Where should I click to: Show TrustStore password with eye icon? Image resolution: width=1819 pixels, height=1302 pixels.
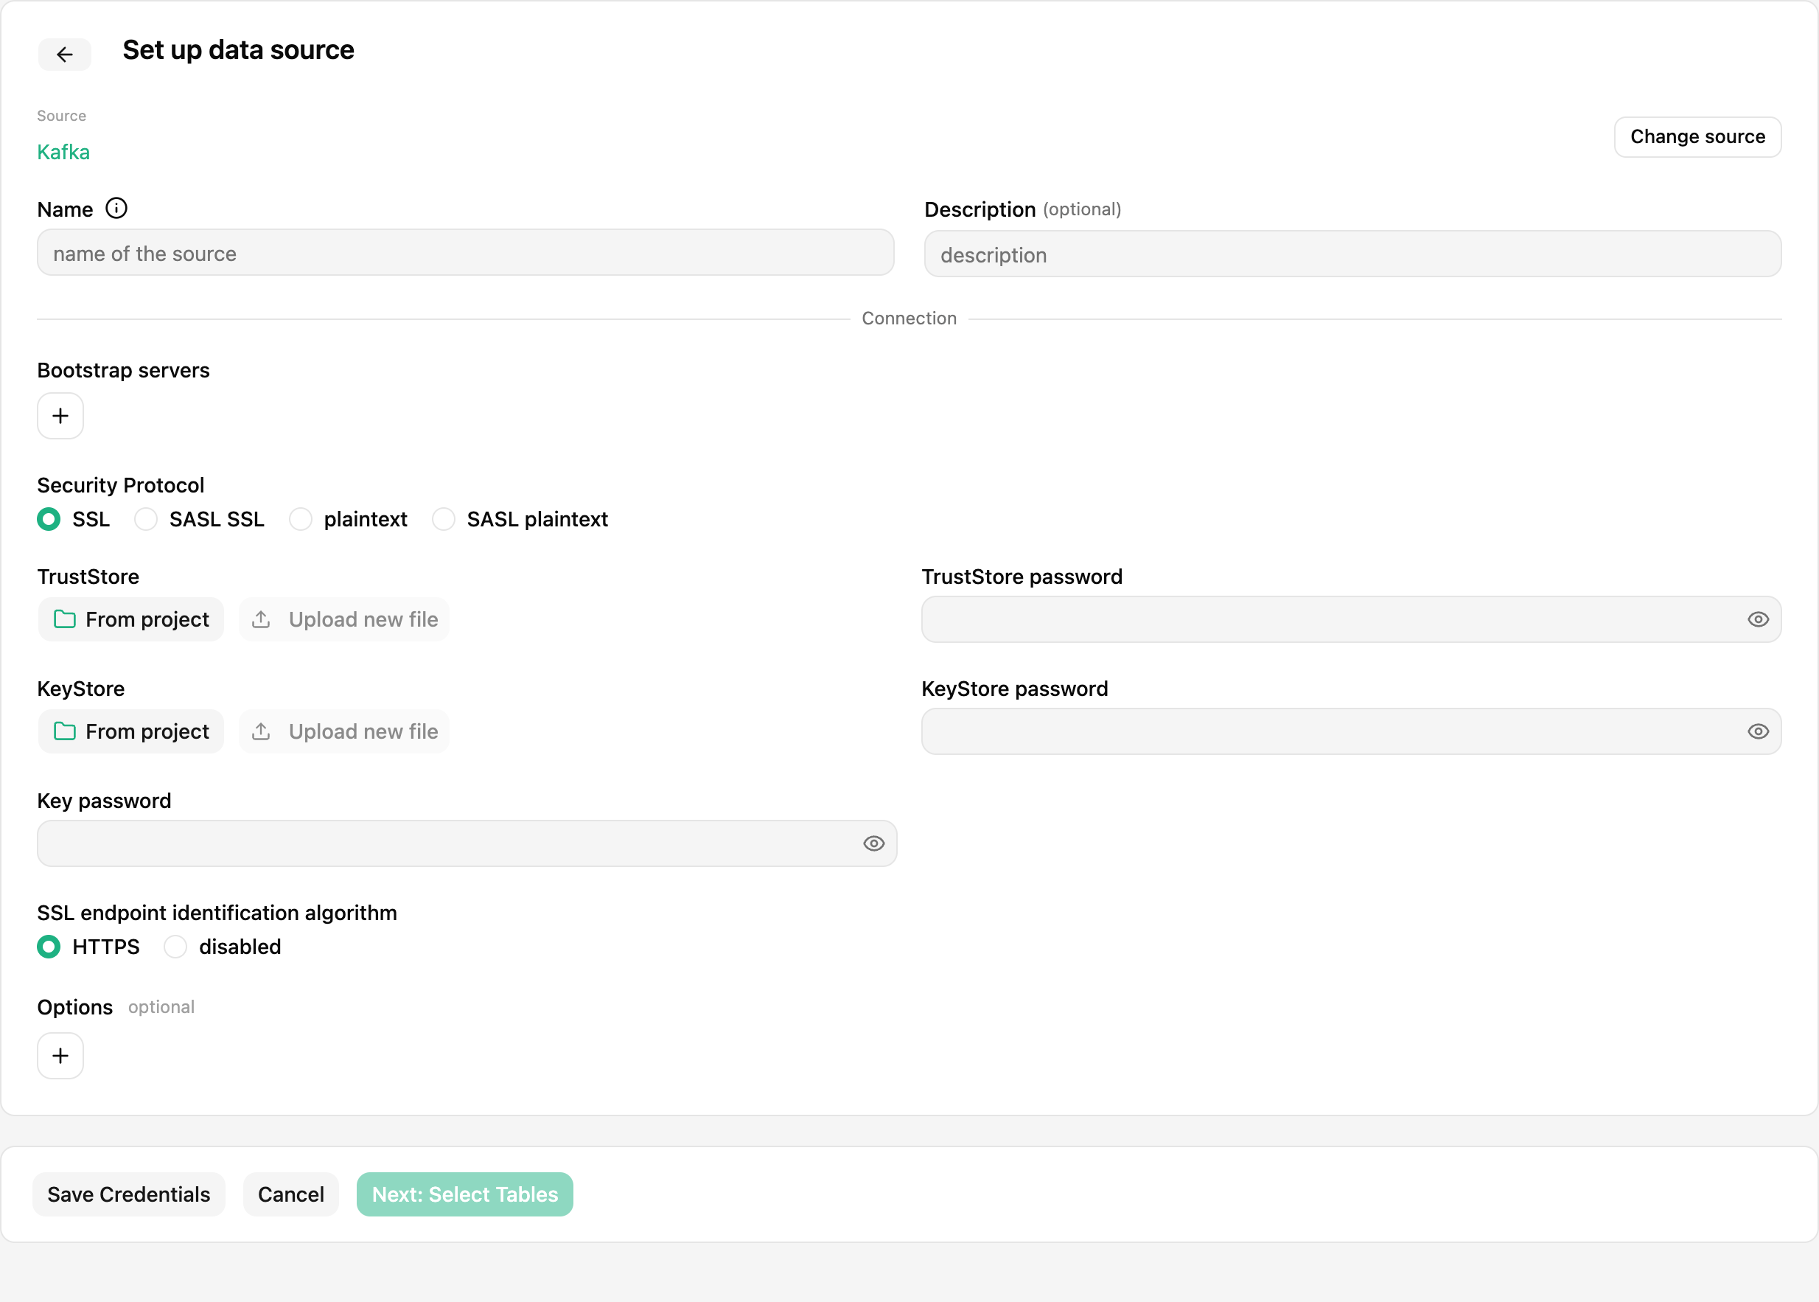pyautogui.click(x=1757, y=619)
